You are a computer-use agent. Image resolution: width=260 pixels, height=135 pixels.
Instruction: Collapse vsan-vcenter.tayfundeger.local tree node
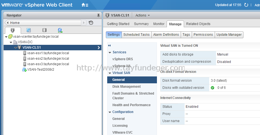coord(6,37)
